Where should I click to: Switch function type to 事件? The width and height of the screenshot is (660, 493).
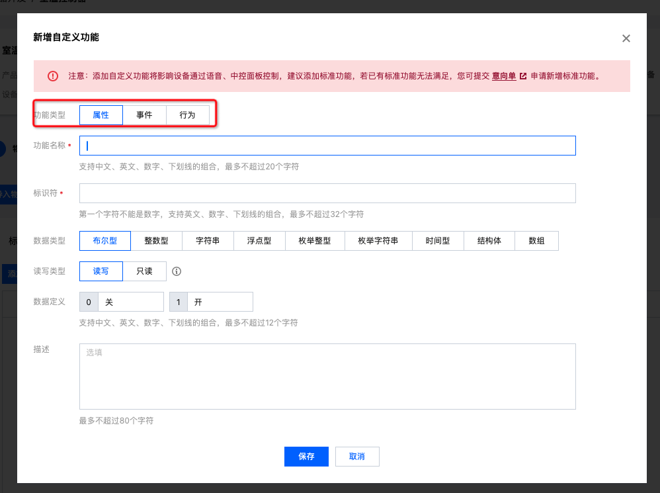[144, 115]
